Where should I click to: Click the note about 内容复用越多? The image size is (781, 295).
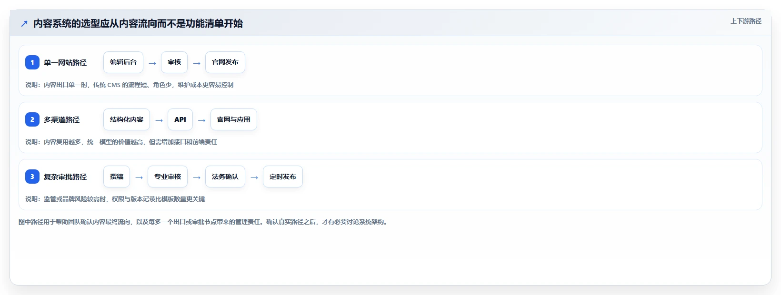pos(121,142)
